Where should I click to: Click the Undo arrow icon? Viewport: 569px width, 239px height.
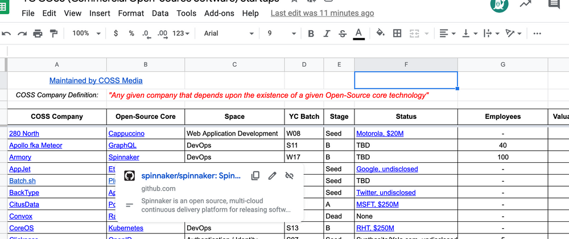coord(6,34)
